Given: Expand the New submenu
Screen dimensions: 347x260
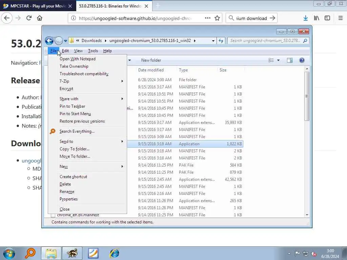Looking at the screenshot, I should click(x=122, y=167).
